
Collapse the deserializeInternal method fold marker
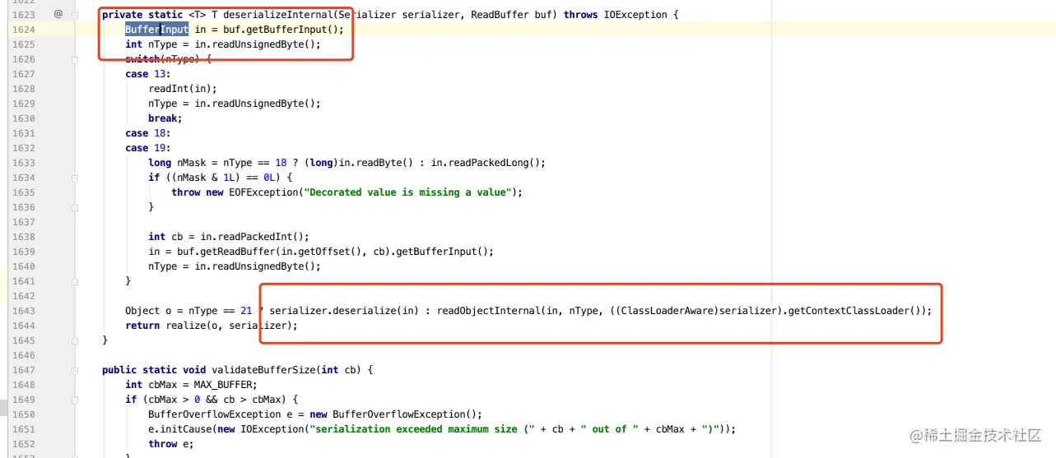tap(75, 14)
